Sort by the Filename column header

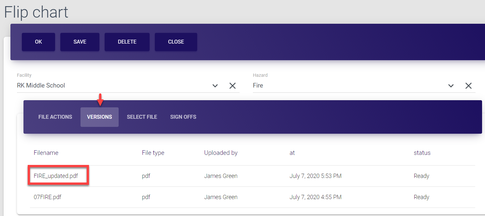pos(46,153)
